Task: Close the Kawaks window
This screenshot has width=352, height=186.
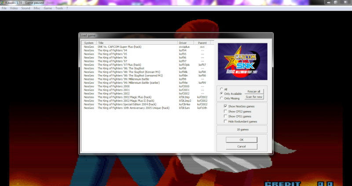Action: click(x=345, y=2)
